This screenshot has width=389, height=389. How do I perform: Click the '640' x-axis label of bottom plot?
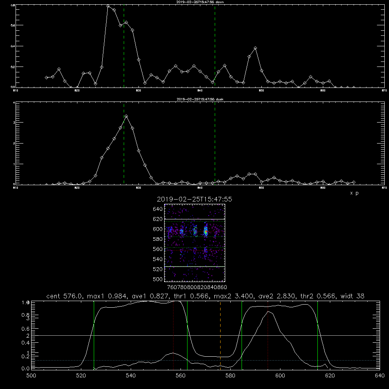(380, 375)
